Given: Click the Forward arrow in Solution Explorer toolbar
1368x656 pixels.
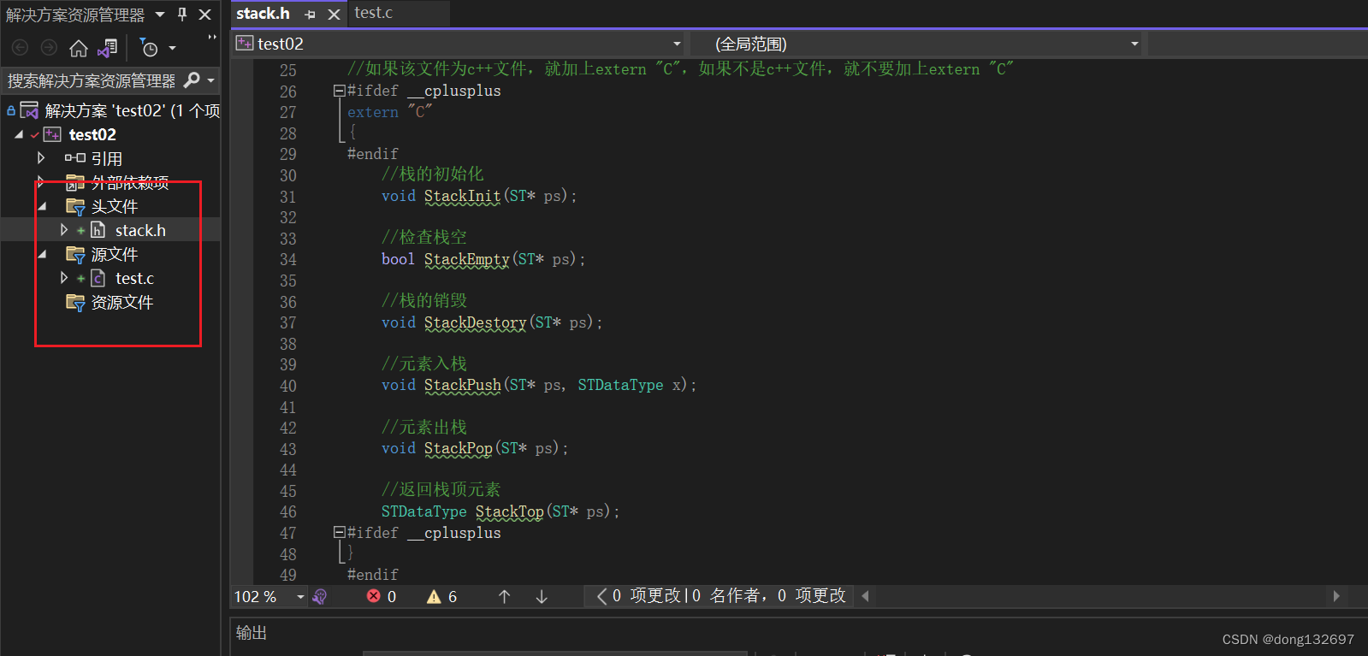Looking at the screenshot, I should 50,48.
